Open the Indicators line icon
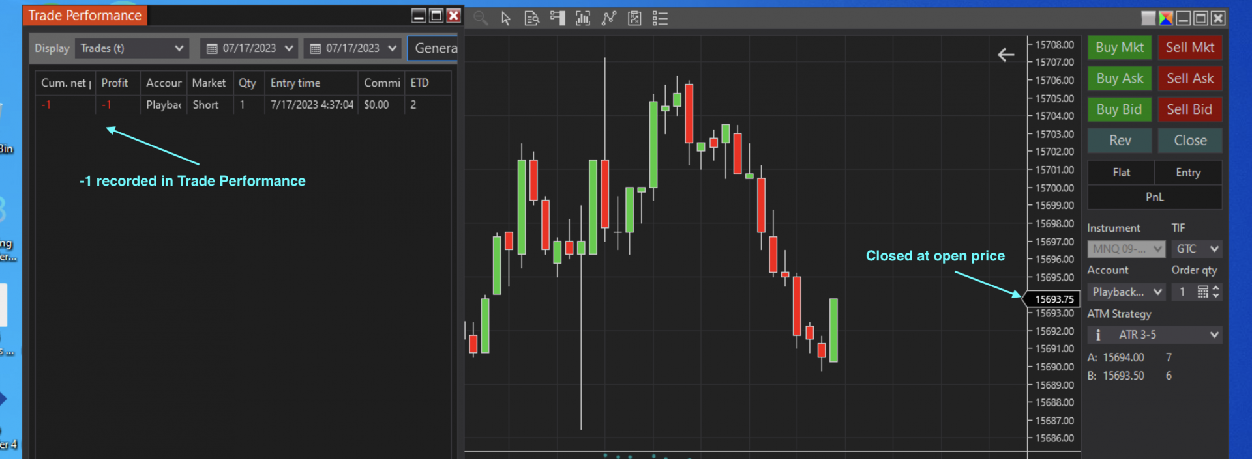Viewport: 1252px width, 459px height. click(x=609, y=18)
